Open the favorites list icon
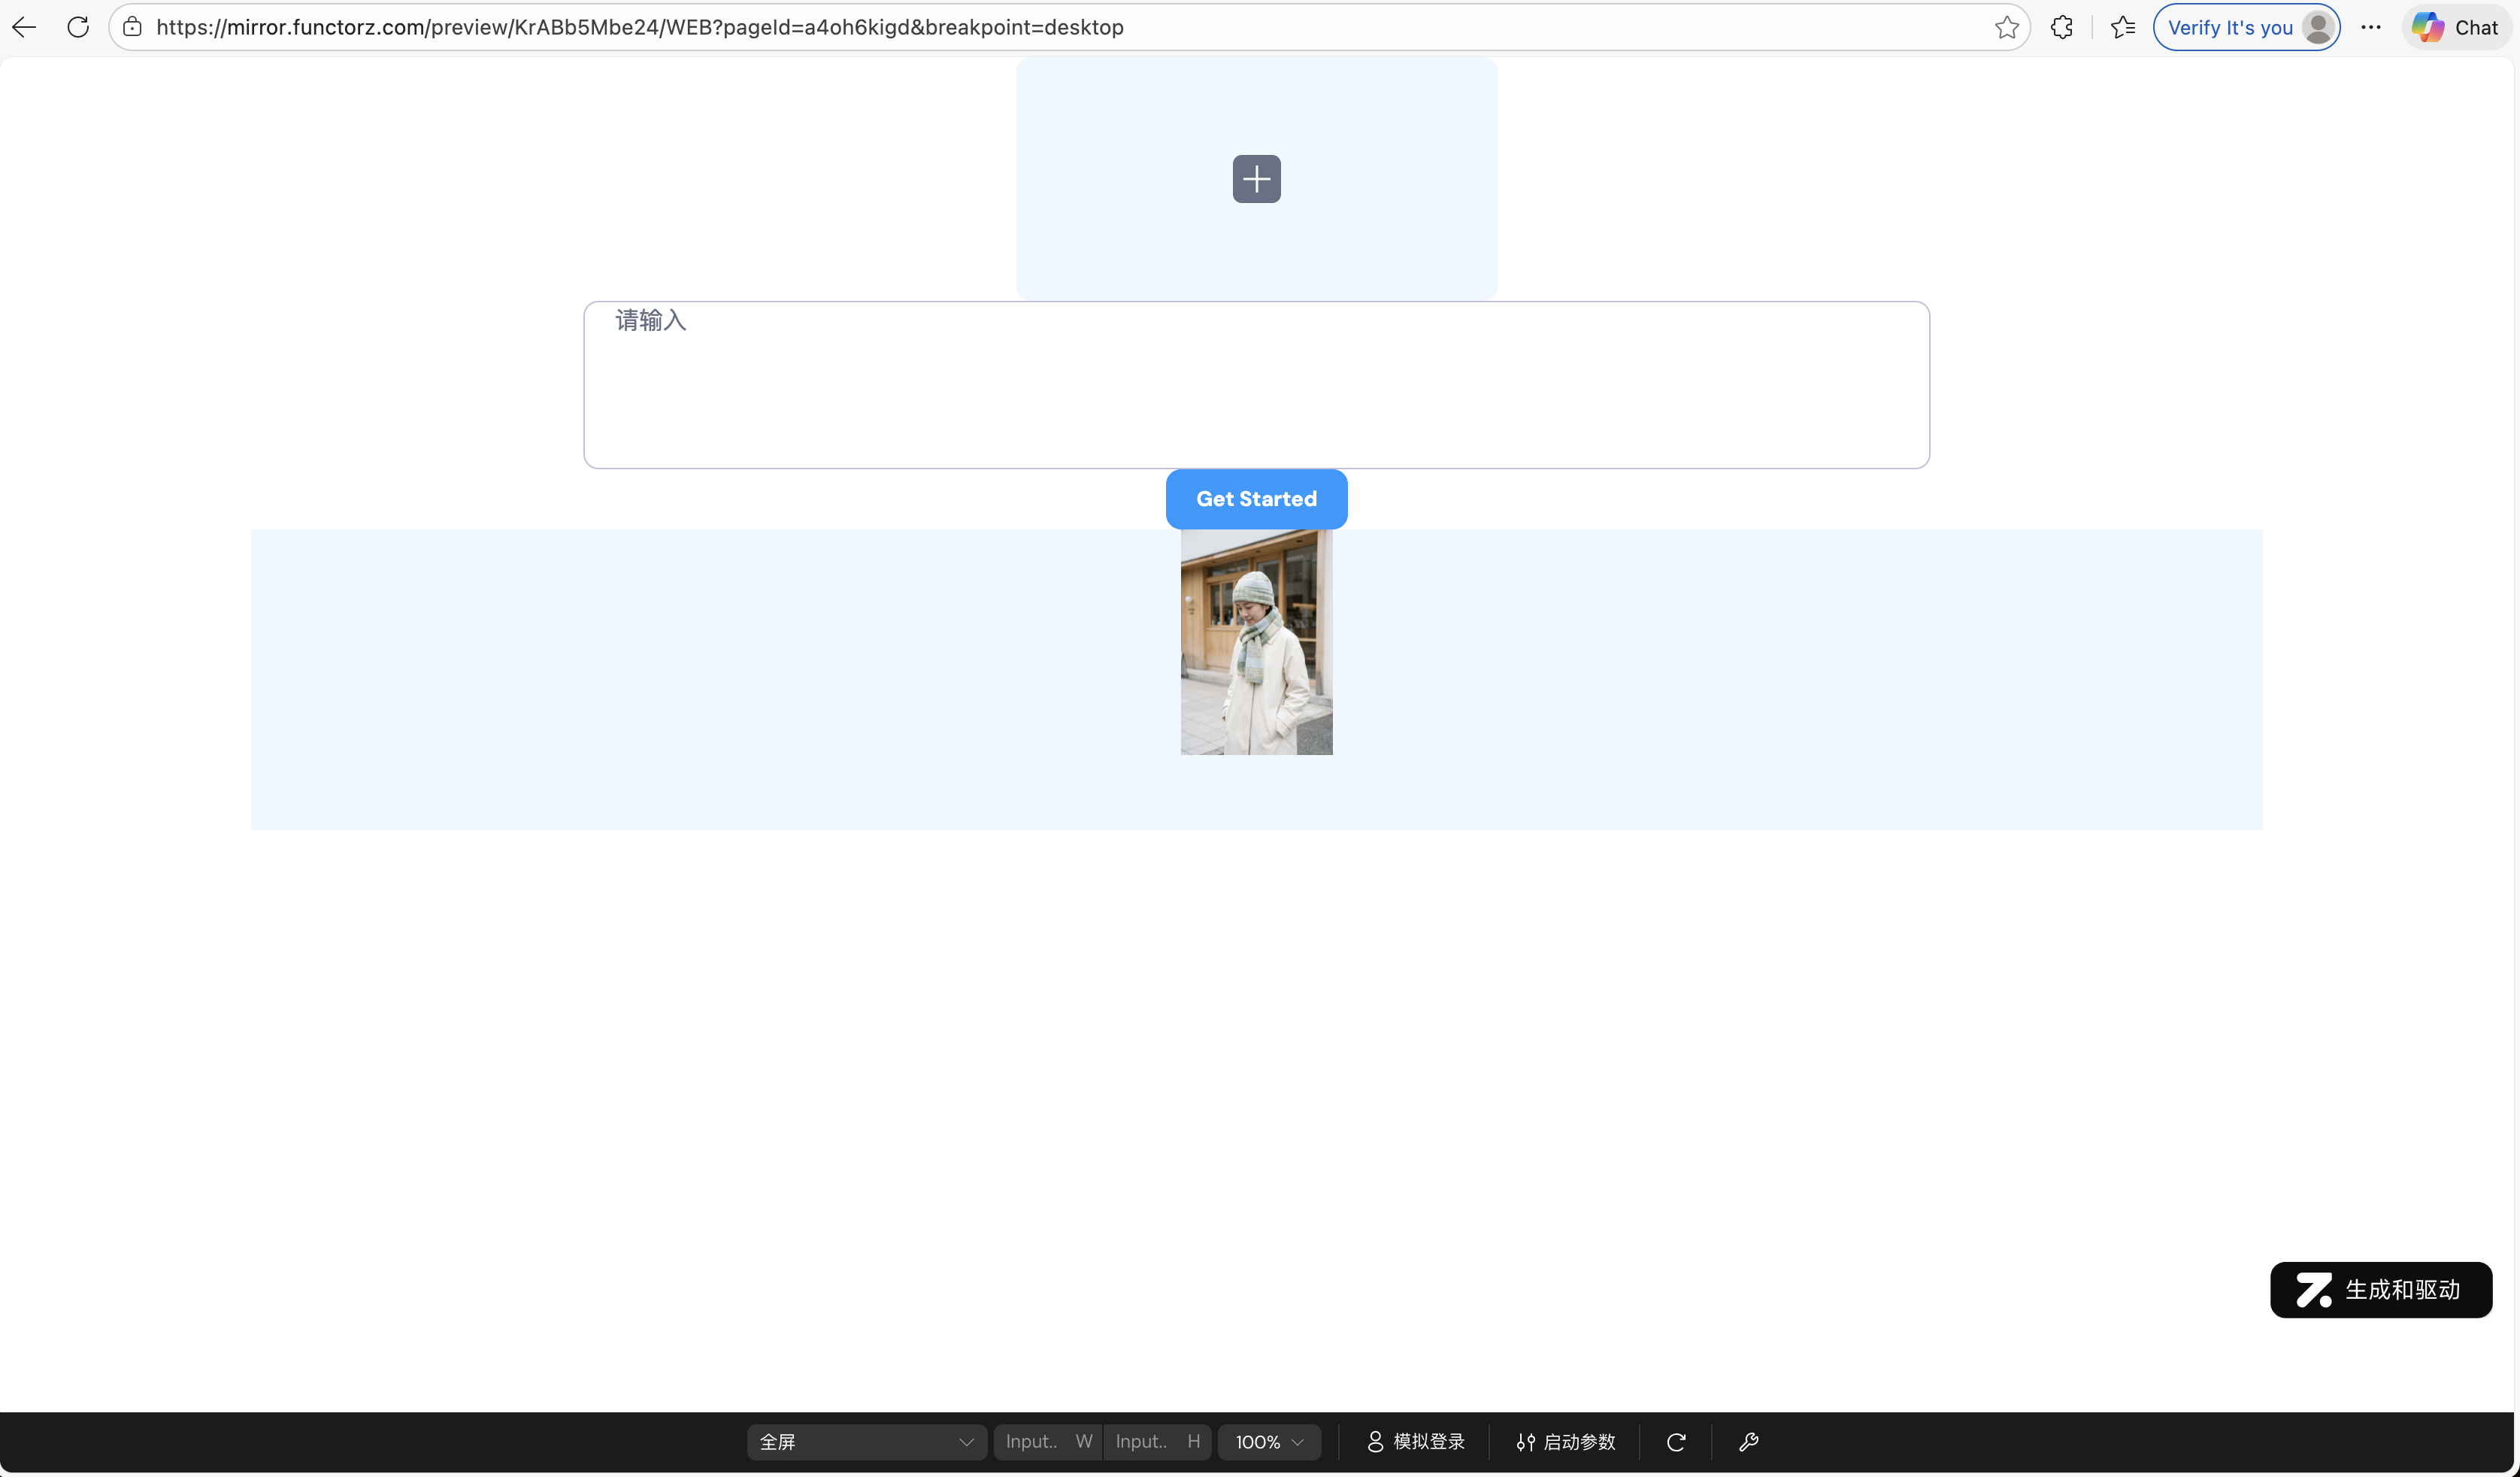Image resolution: width=2520 pixels, height=1477 pixels. [2122, 27]
